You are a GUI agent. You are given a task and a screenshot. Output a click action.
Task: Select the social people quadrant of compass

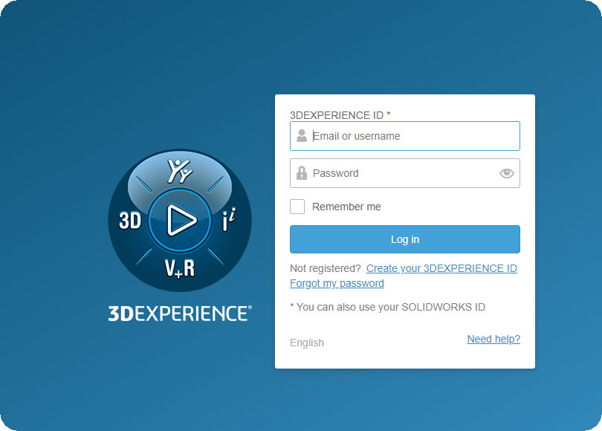point(180,171)
